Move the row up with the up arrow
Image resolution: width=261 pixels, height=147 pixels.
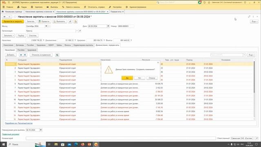click(x=21, y=55)
